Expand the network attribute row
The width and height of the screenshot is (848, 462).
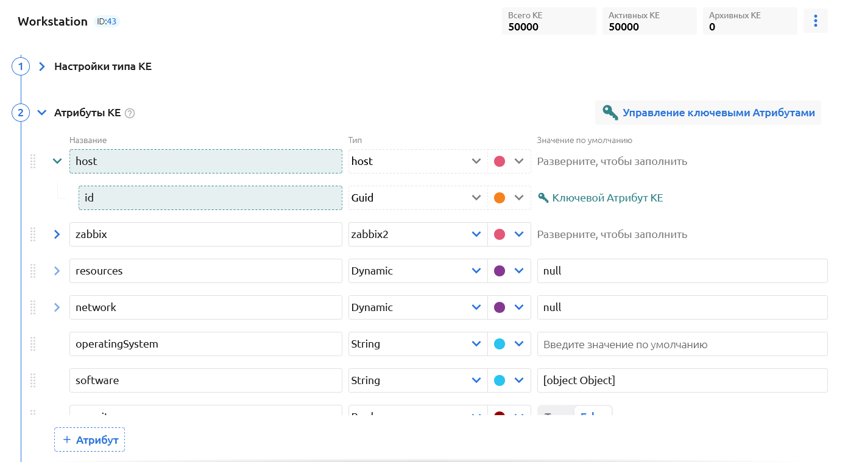click(57, 307)
